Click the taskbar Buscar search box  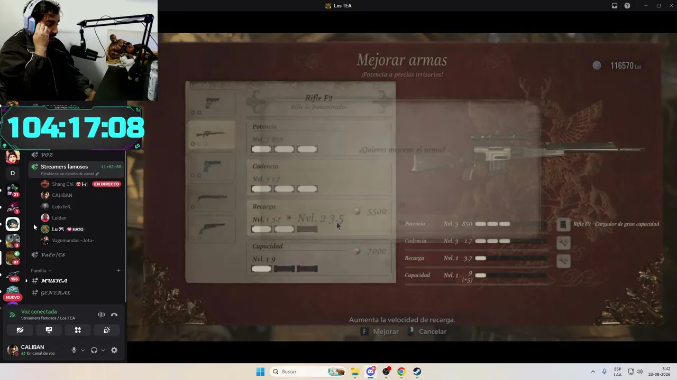point(308,372)
